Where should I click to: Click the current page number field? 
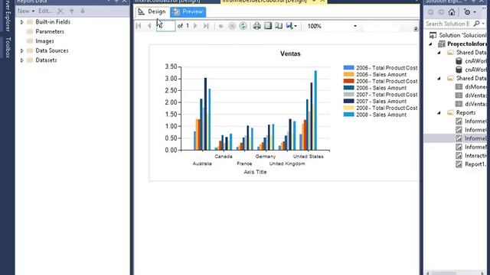(x=165, y=26)
